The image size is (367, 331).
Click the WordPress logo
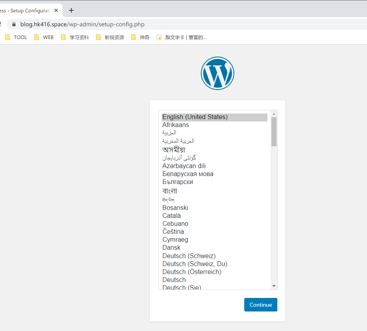tap(218, 73)
